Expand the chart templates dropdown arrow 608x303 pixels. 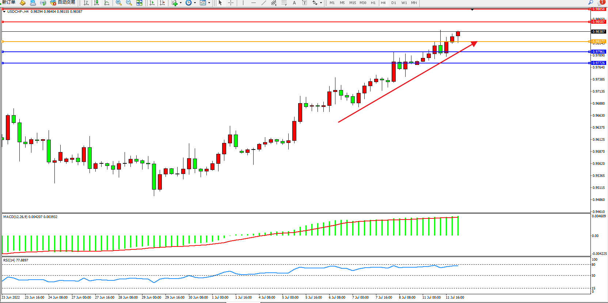(209, 3)
